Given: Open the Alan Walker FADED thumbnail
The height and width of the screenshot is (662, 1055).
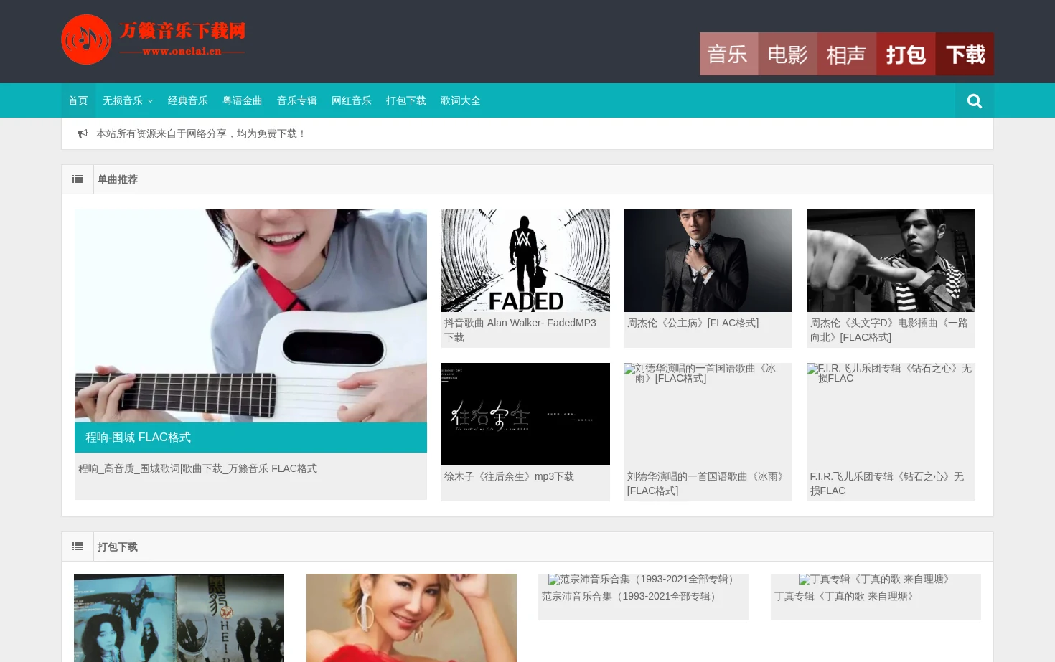Looking at the screenshot, I should (525, 260).
